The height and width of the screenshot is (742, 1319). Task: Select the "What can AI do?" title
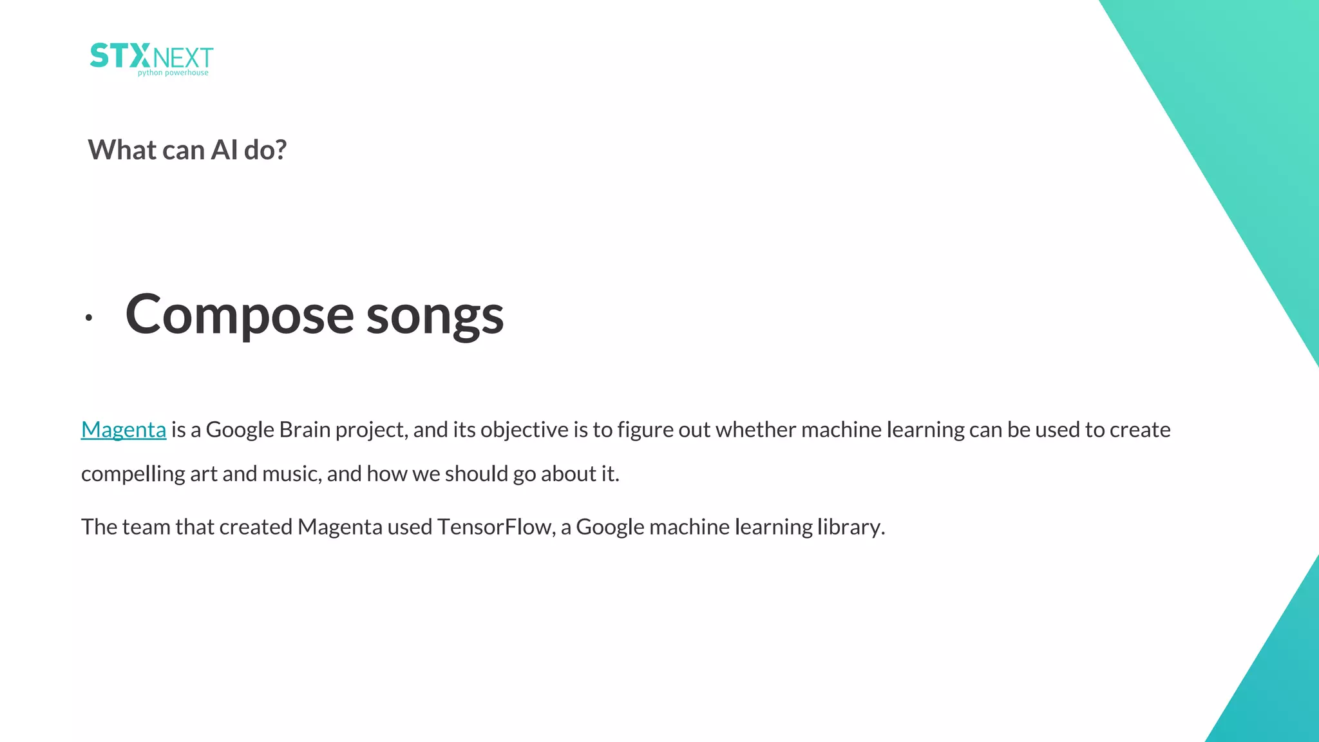(187, 150)
